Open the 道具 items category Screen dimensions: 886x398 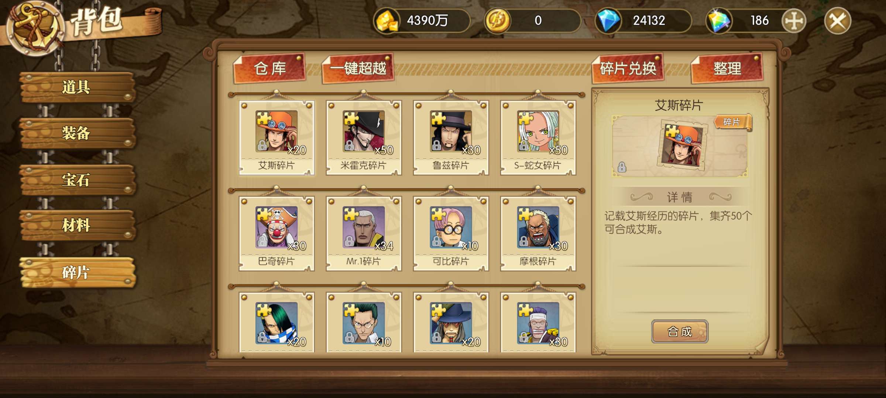tap(77, 87)
